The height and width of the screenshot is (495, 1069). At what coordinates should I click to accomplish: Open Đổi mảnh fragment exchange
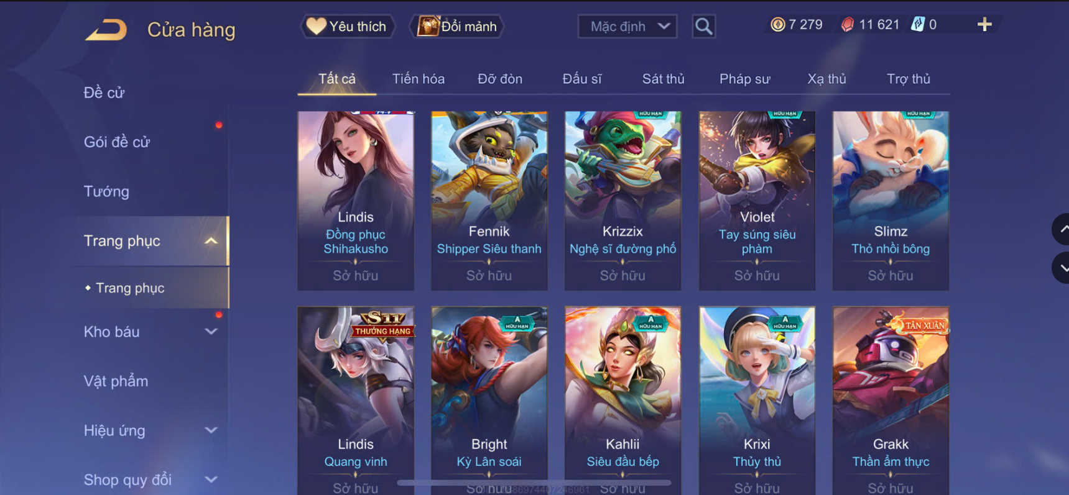[x=457, y=26]
